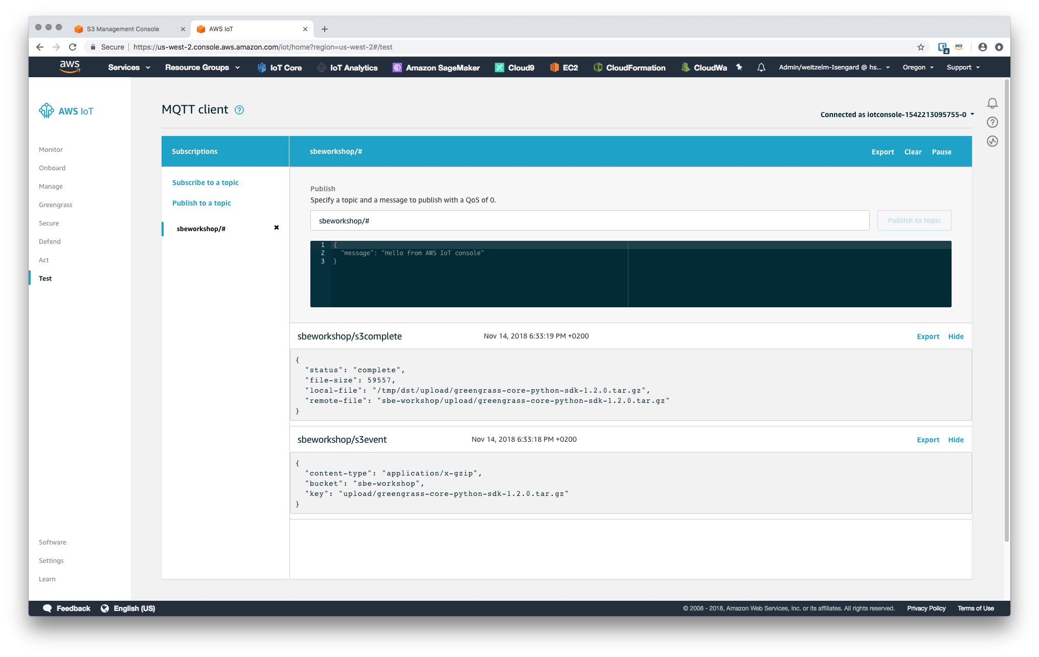
Task: Select Test in sidebar
Action: (45, 279)
